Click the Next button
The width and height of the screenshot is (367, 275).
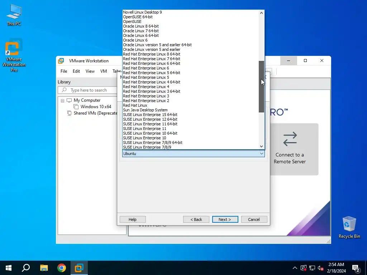(x=225, y=219)
